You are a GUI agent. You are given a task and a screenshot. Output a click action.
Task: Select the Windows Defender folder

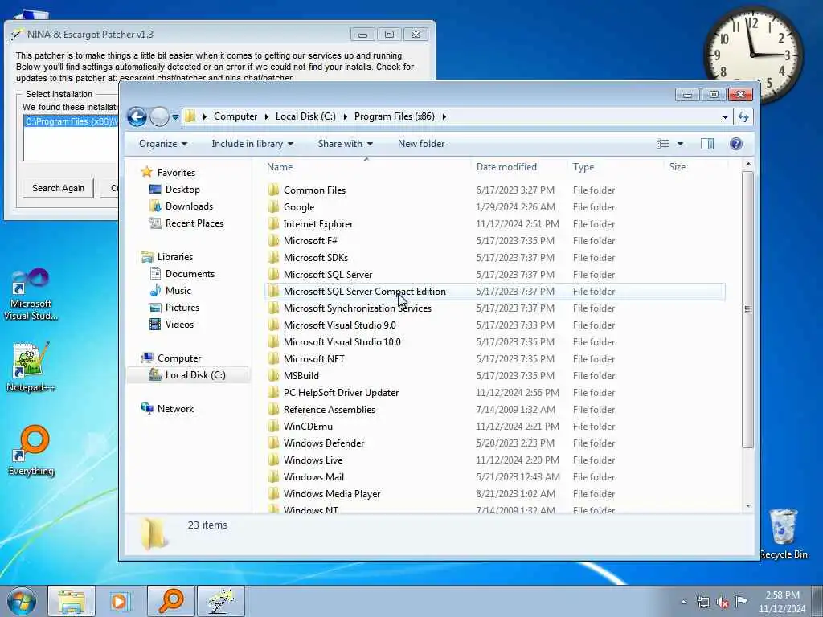tap(324, 443)
